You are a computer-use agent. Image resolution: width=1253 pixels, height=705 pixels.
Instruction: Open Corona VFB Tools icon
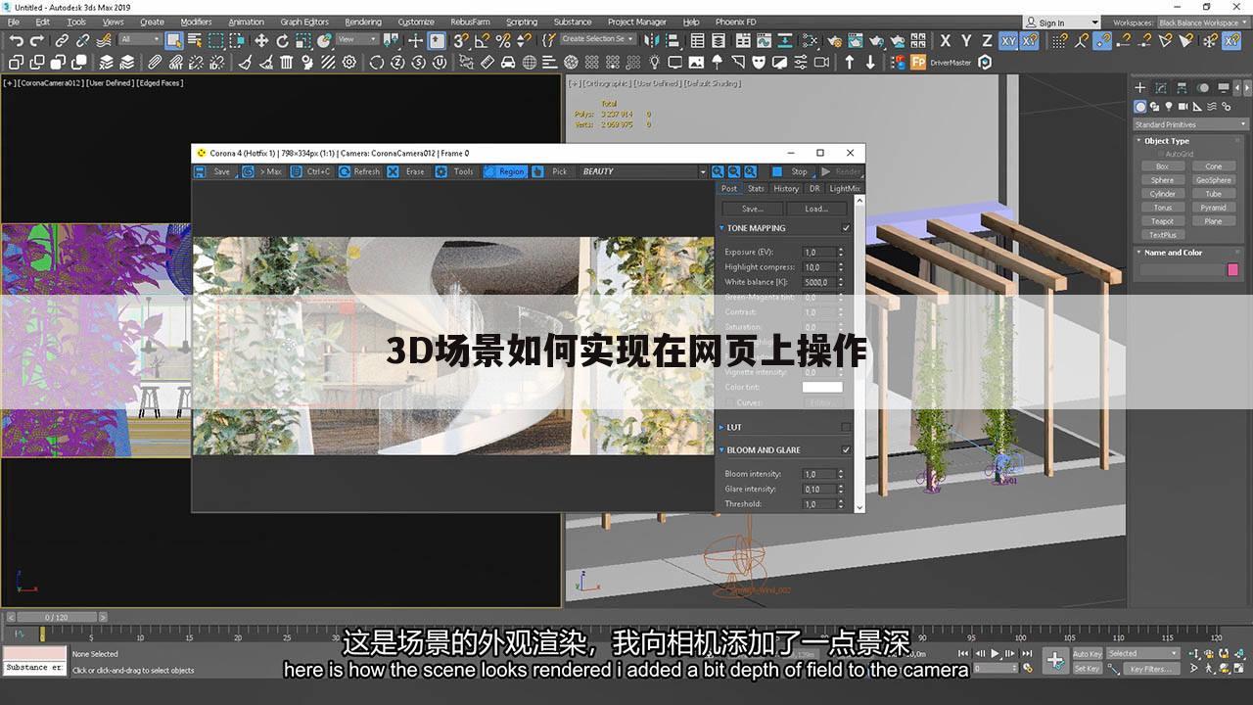439,171
